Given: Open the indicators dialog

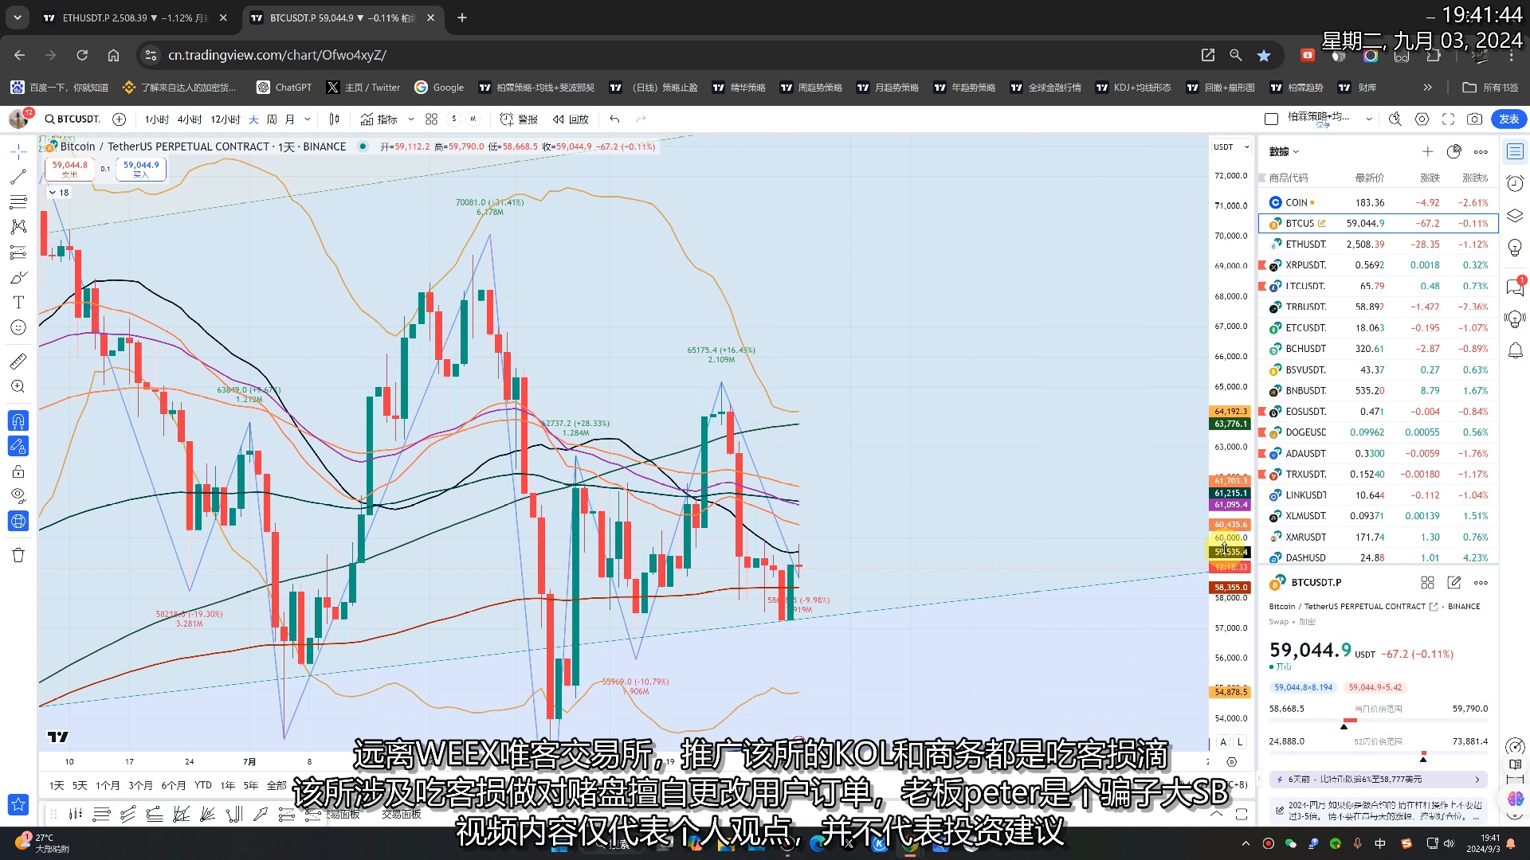Looking at the screenshot, I should point(379,119).
